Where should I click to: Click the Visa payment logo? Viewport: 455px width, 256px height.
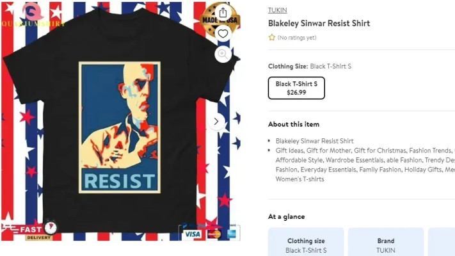click(x=193, y=234)
